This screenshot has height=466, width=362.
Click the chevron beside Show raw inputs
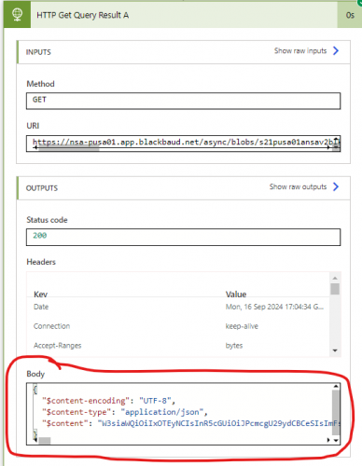(x=336, y=50)
